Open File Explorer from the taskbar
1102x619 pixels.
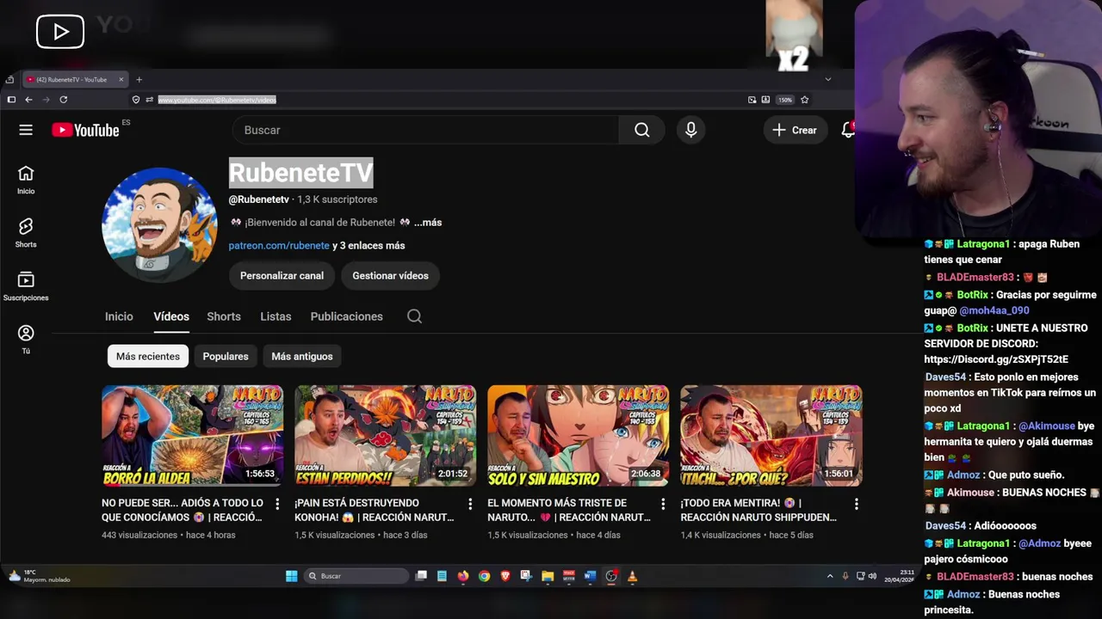pos(548,576)
